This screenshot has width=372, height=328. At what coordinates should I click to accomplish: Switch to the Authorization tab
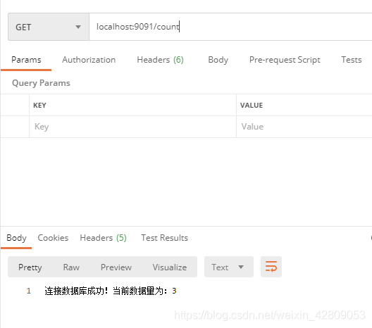[89, 60]
